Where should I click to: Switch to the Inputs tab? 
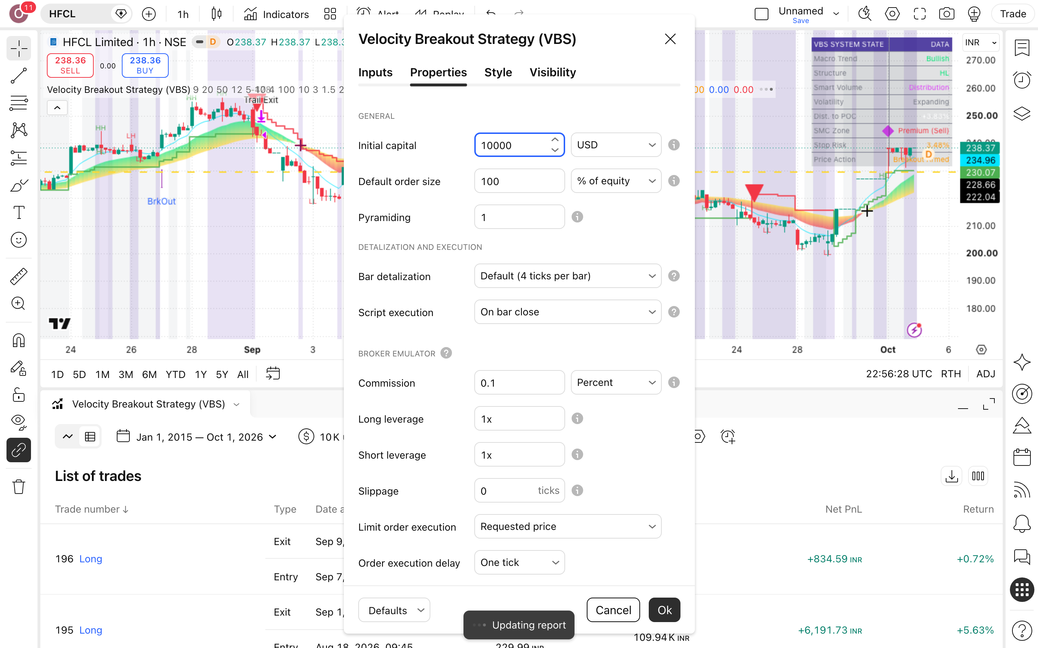375,72
